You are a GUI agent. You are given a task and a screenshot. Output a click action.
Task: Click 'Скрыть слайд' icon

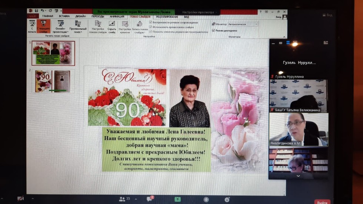[112, 27]
